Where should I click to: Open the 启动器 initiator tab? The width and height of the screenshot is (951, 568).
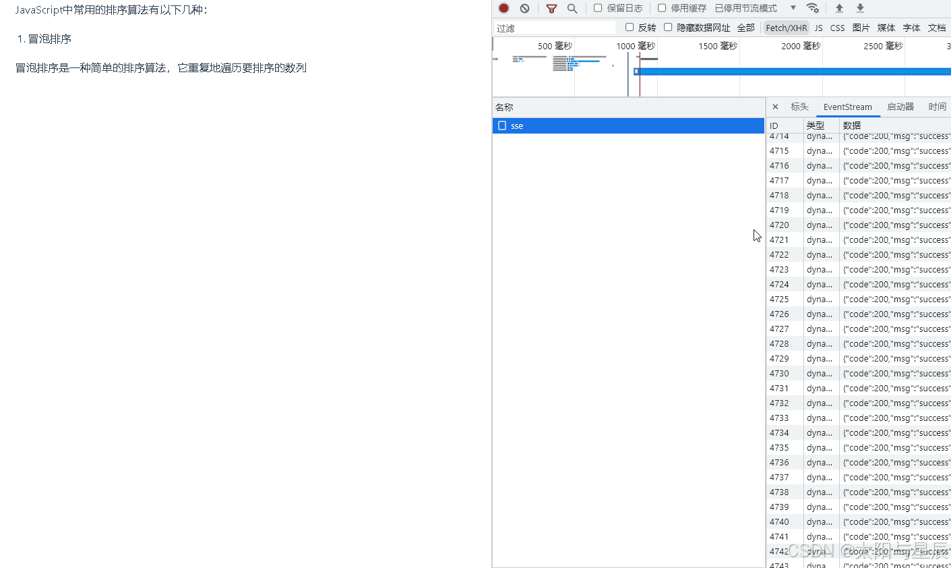(x=900, y=106)
